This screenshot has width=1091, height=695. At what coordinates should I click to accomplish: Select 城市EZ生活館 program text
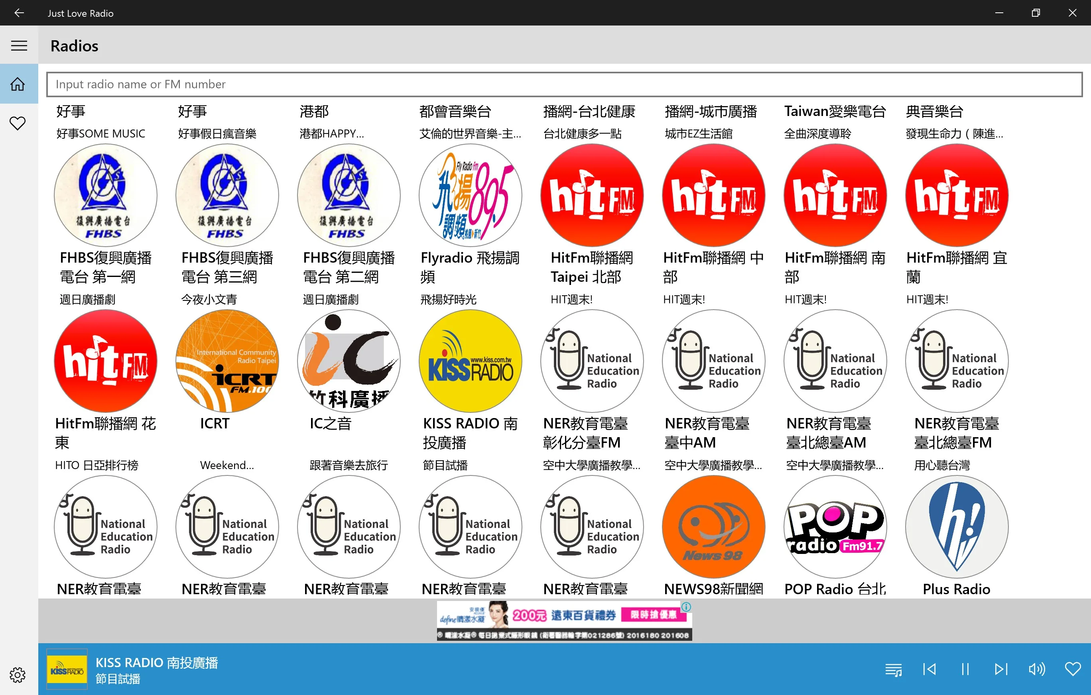coord(699,134)
